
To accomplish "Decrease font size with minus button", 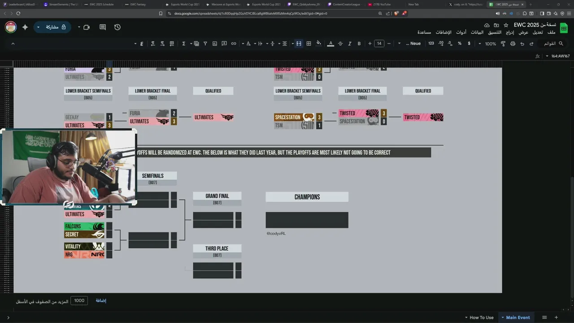I will pos(389,44).
